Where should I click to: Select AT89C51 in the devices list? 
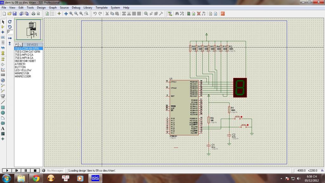point(21,64)
